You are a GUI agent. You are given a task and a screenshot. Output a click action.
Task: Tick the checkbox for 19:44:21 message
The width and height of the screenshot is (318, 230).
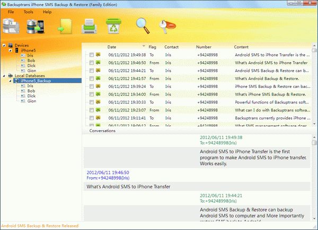pyautogui.click(x=92, y=71)
